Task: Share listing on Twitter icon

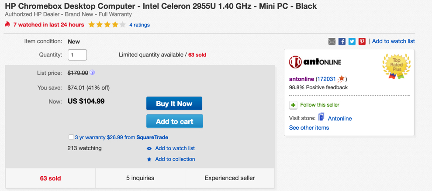Action: click(x=352, y=41)
